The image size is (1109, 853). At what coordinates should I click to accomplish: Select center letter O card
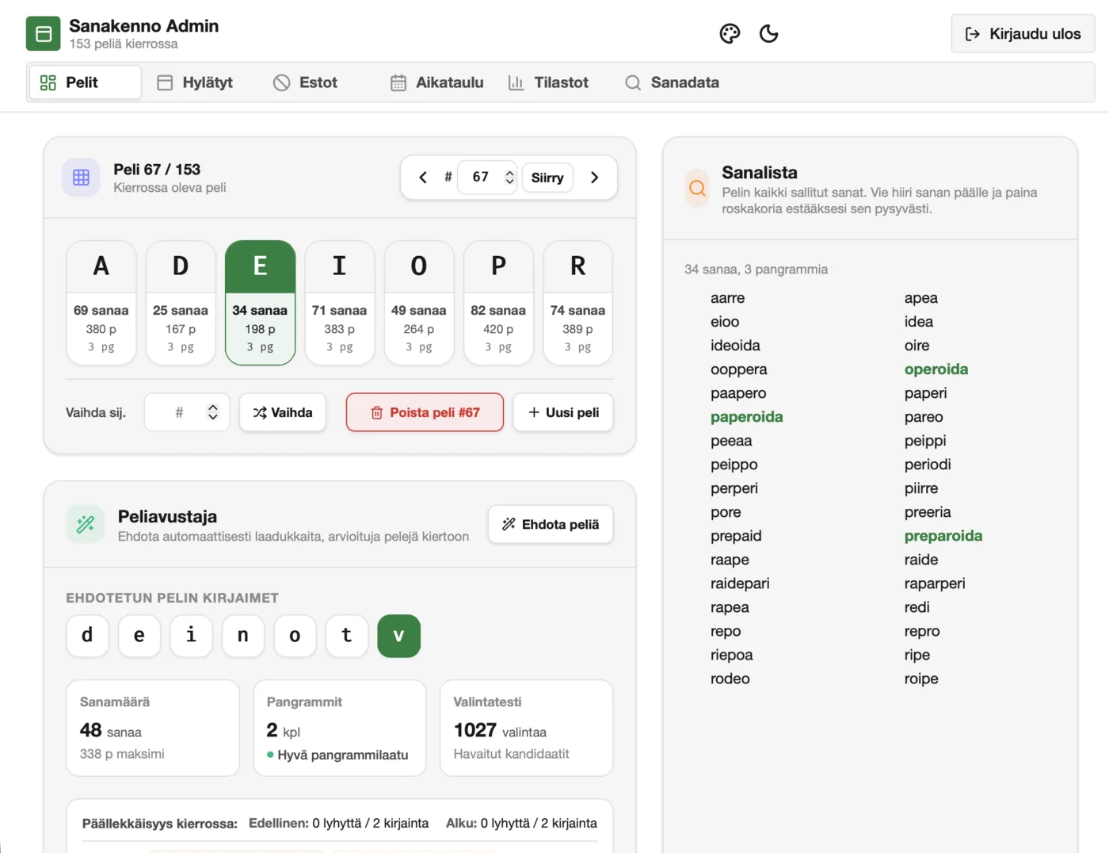click(419, 303)
